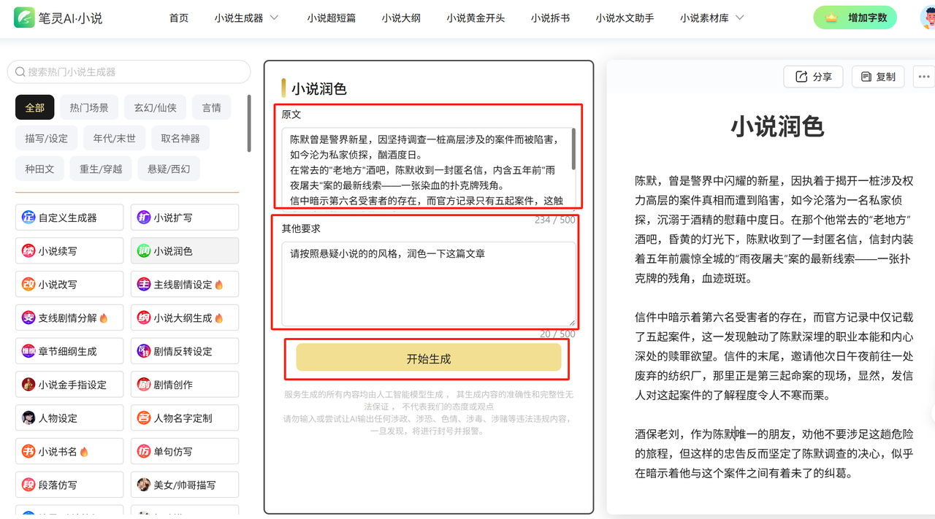Click the sidebar category list scrollbar
This screenshot has width=935, height=519.
coord(249,123)
